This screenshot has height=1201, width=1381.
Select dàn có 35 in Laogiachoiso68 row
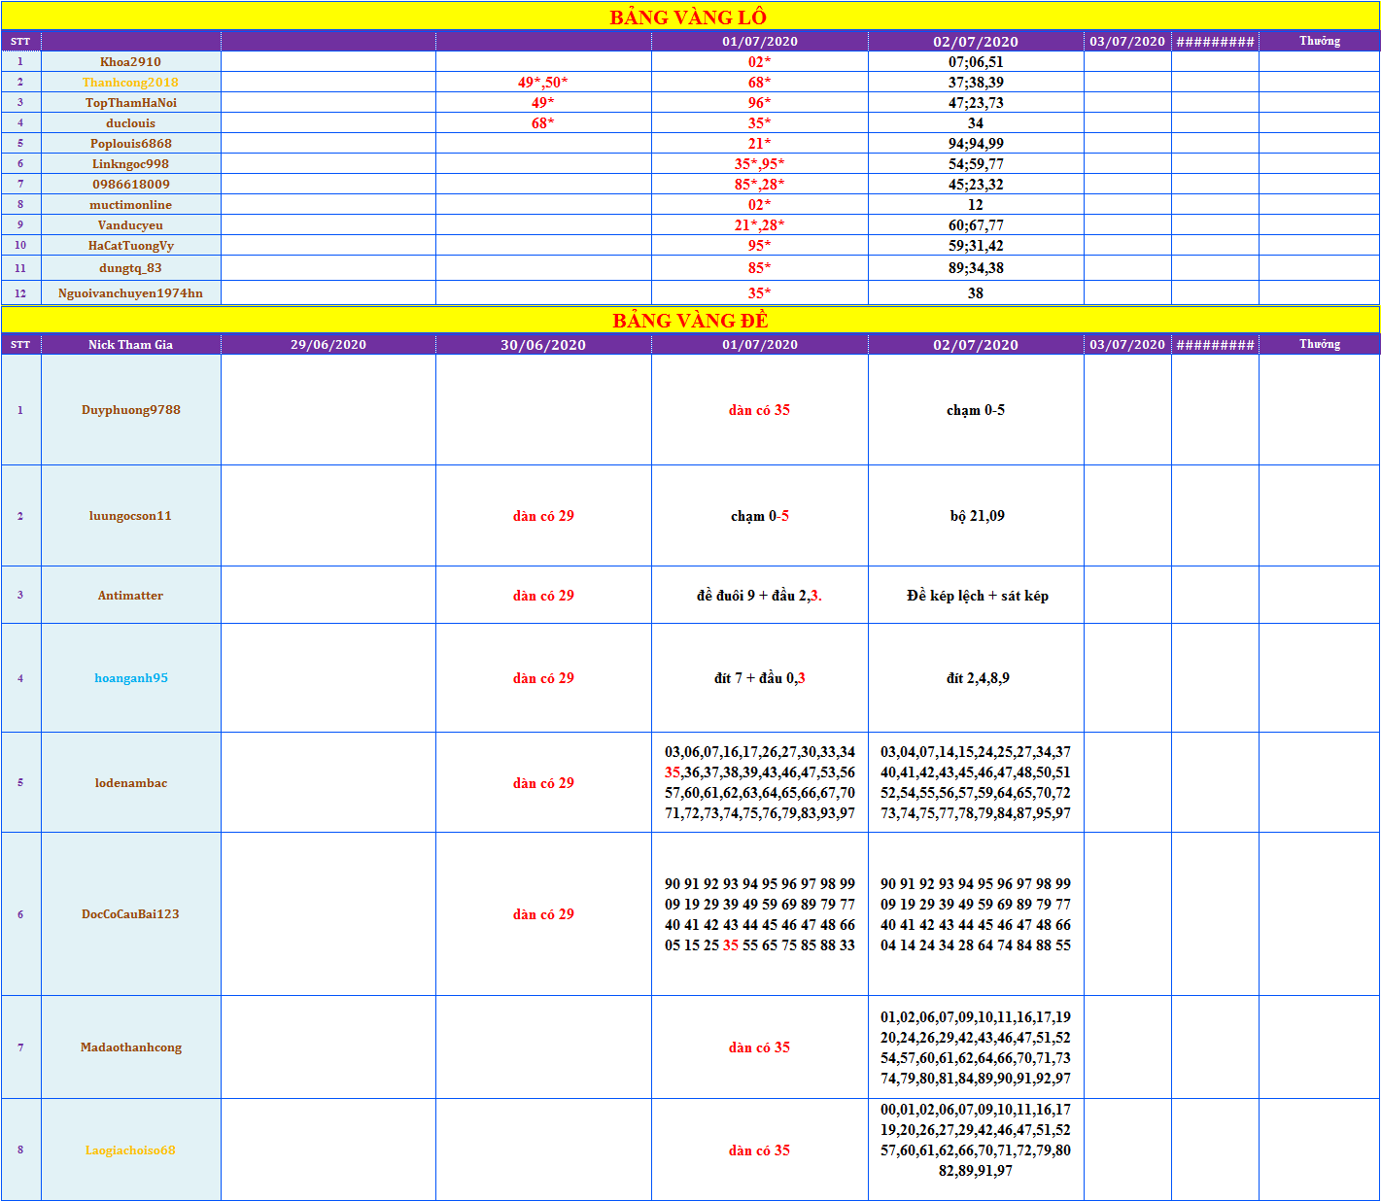[x=760, y=1150]
